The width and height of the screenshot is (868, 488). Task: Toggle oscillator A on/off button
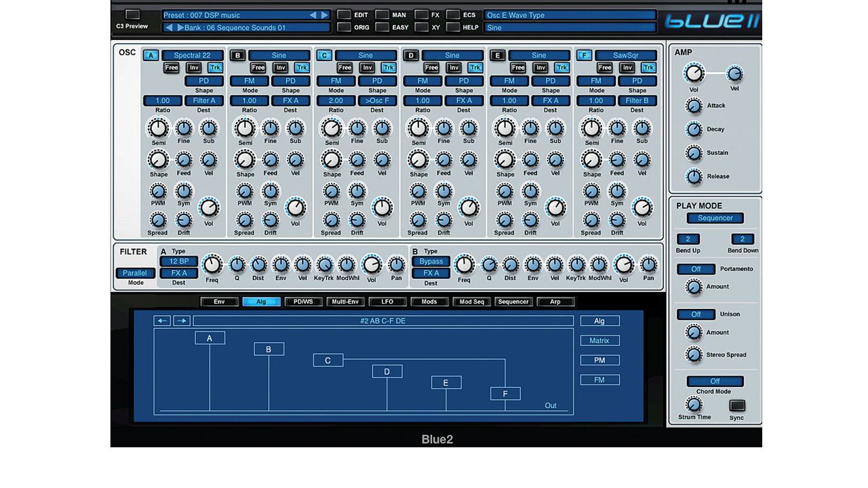tap(151, 56)
